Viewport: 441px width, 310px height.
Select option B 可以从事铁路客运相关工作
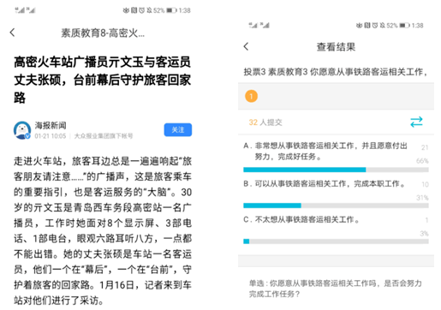click(x=325, y=184)
